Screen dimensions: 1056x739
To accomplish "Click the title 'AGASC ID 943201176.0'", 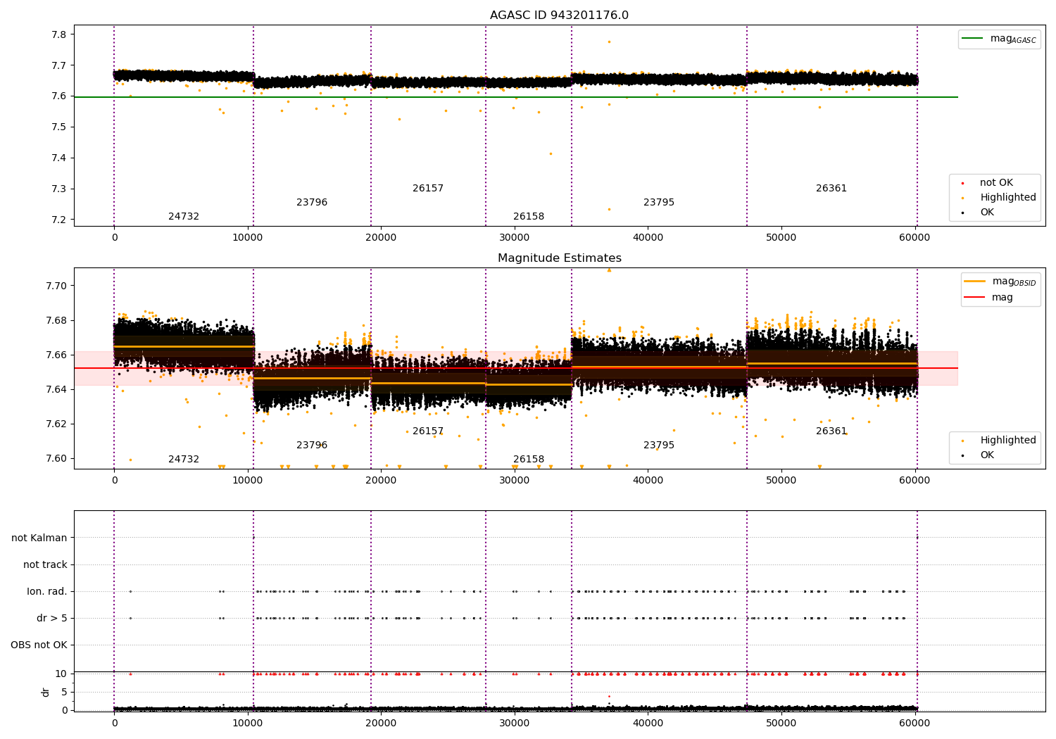I will click(559, 15).
